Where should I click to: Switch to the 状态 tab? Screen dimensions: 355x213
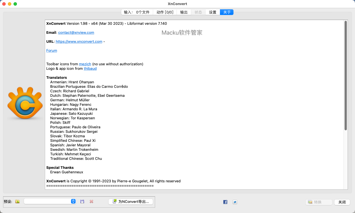point(198,12)
